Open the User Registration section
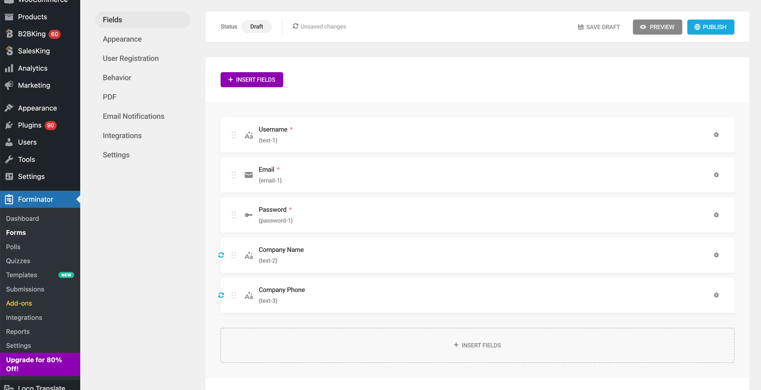 tap(131, 58)
